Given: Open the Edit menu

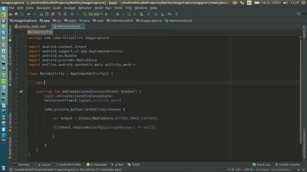Looking at the screenshot, I should (20, 8).
